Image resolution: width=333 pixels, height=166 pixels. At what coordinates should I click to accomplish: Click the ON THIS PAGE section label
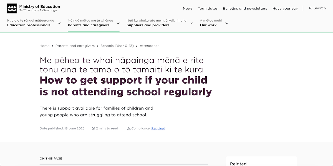pos(51,158)
